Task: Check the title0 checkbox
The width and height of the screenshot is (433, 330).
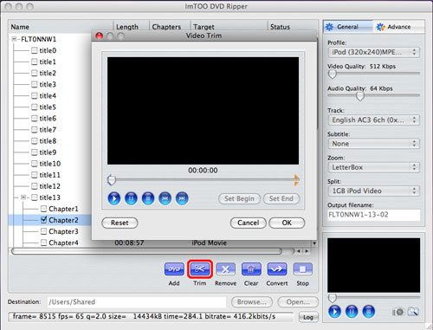Action: 35,50
